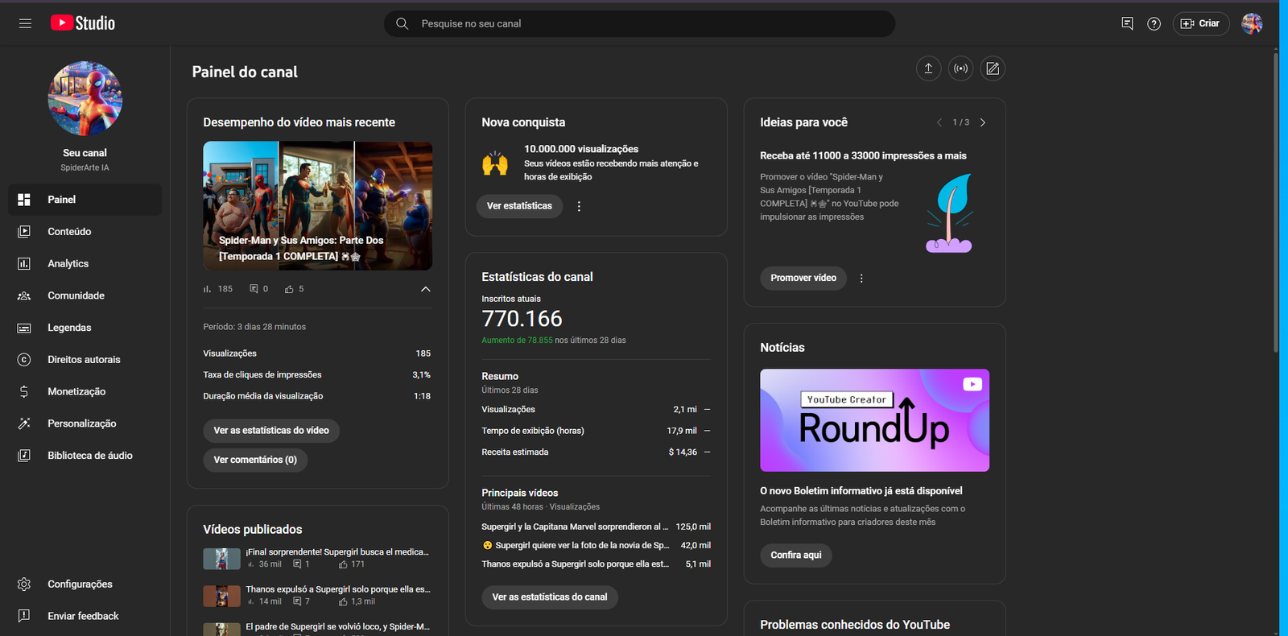This screenshot has height=636, width=1288.
Task: Click the Promover vídeo button
Action: [803, 278]
